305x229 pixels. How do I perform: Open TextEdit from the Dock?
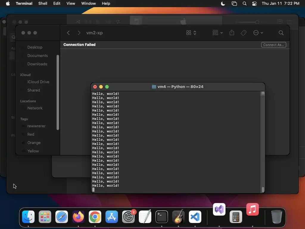(x=145, y=217)
